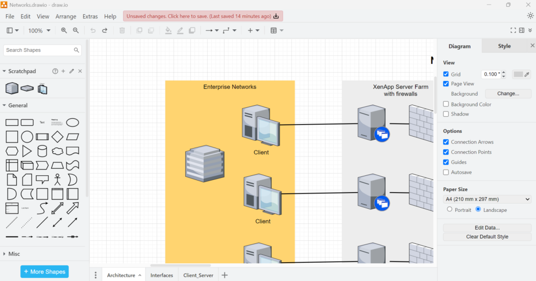Click the Delete trash icon in toolbar
Image resolution: width=536 pixels, height=281 pixels.
(x=122, y=30)
